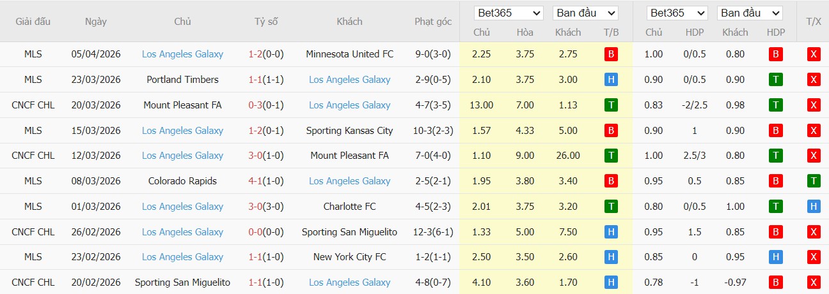Image resolution: width=829 pixels, height=294 pixels.
Task: Click the Tỷ số column header
Action: pos(266,21)
